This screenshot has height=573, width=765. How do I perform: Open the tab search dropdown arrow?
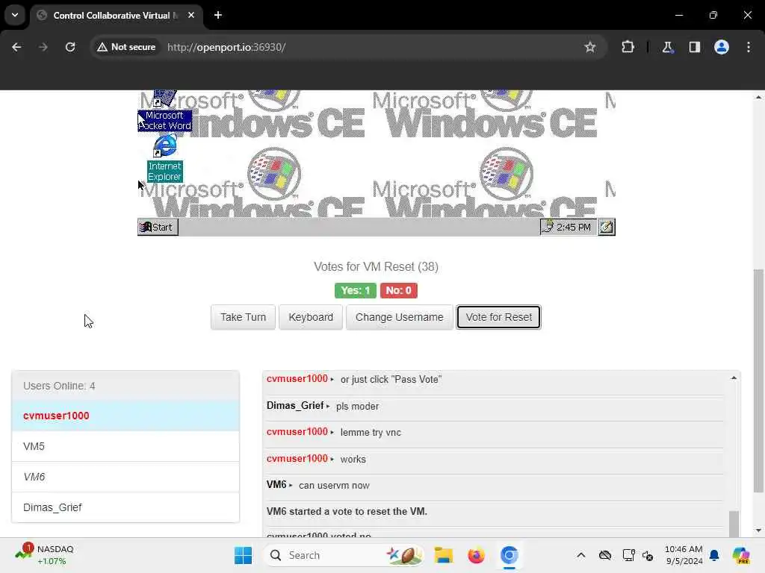tap(15, 15)
